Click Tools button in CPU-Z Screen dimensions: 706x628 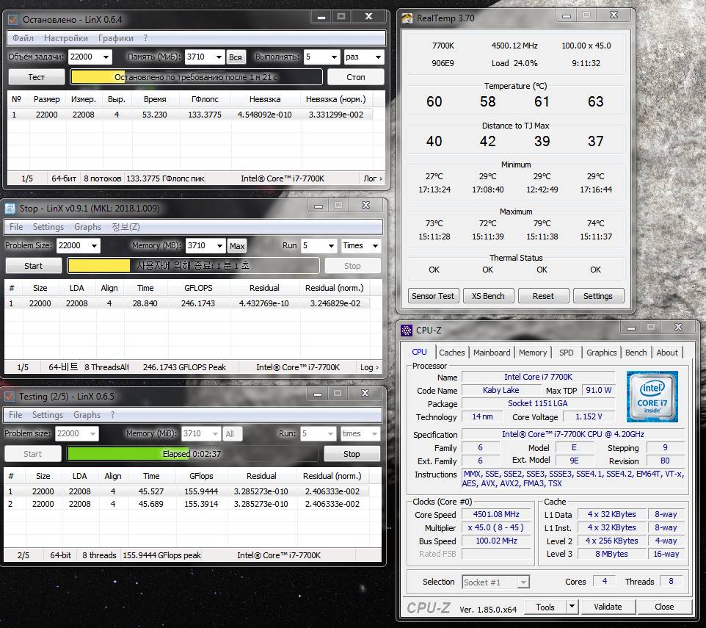pyautogui.click(x=545, y=607)
